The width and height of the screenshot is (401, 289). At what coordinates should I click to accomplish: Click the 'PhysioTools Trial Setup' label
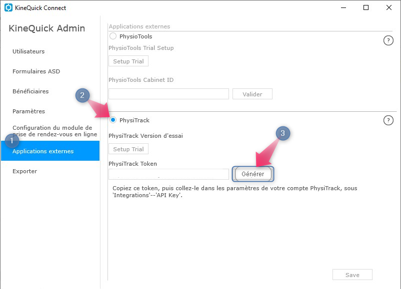tap(141, 48)
